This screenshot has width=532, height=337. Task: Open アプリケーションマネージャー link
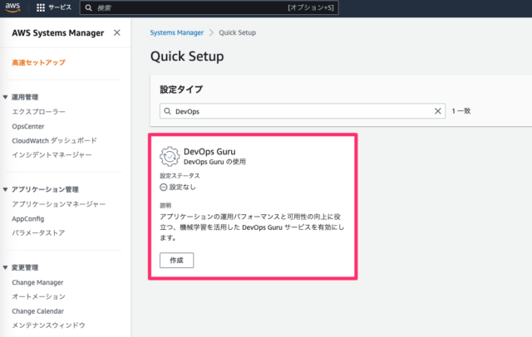(59, 204)
